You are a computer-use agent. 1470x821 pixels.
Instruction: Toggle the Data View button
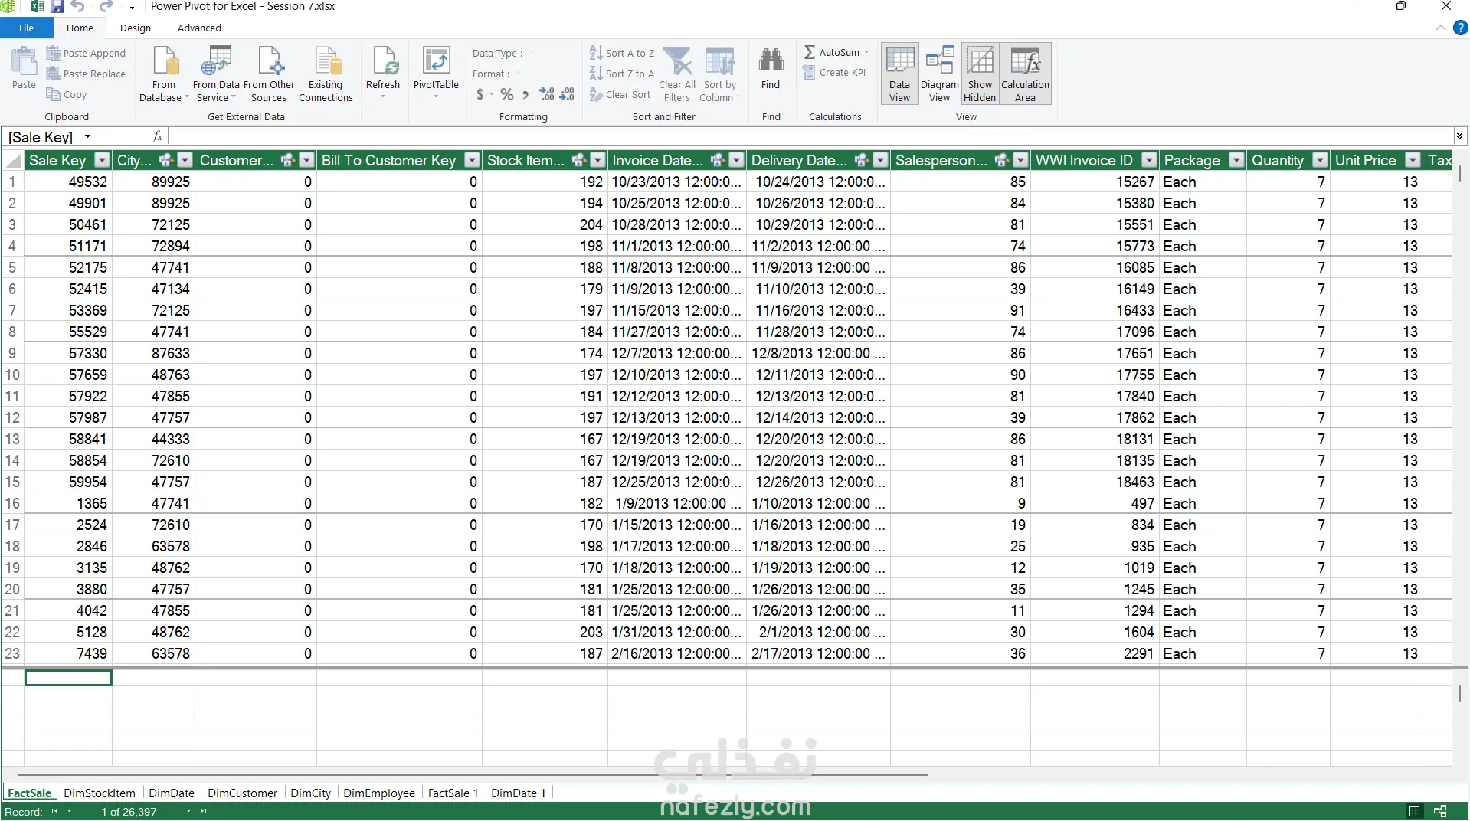pyautogui.click(x=899, y=74)
